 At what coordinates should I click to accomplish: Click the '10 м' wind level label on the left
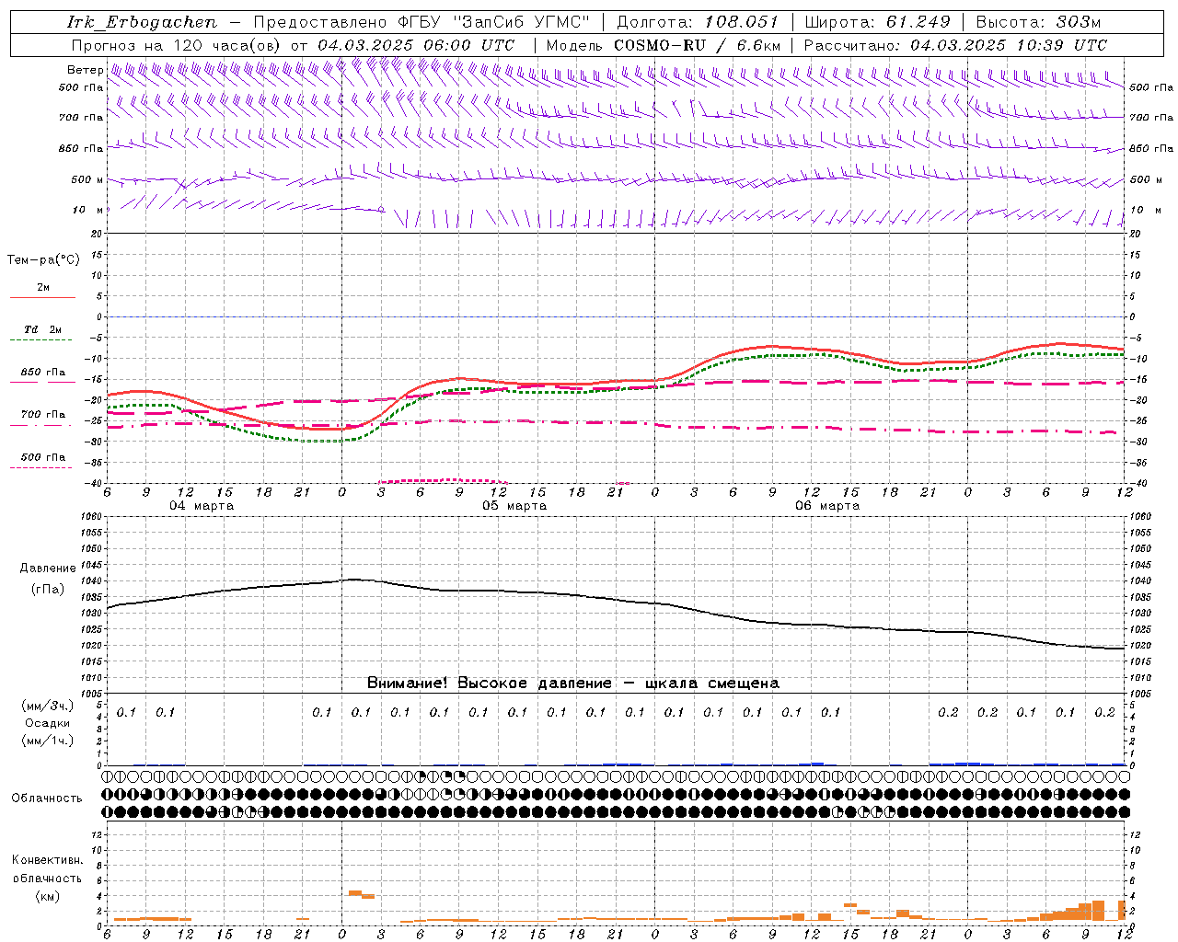89,211
